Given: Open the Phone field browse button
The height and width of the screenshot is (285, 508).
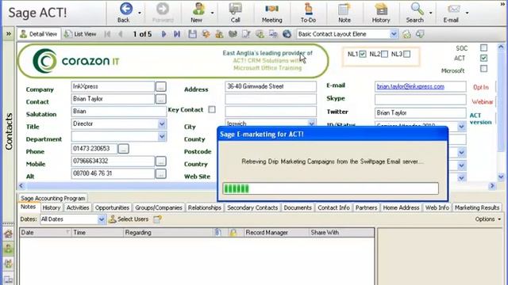Looking at the screenshot, I should [x=124, y=149].
